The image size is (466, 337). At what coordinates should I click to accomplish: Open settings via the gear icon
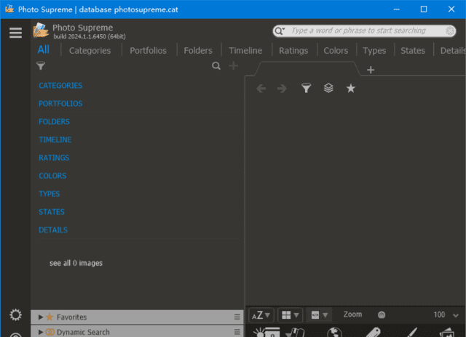[x=15, y=314]
